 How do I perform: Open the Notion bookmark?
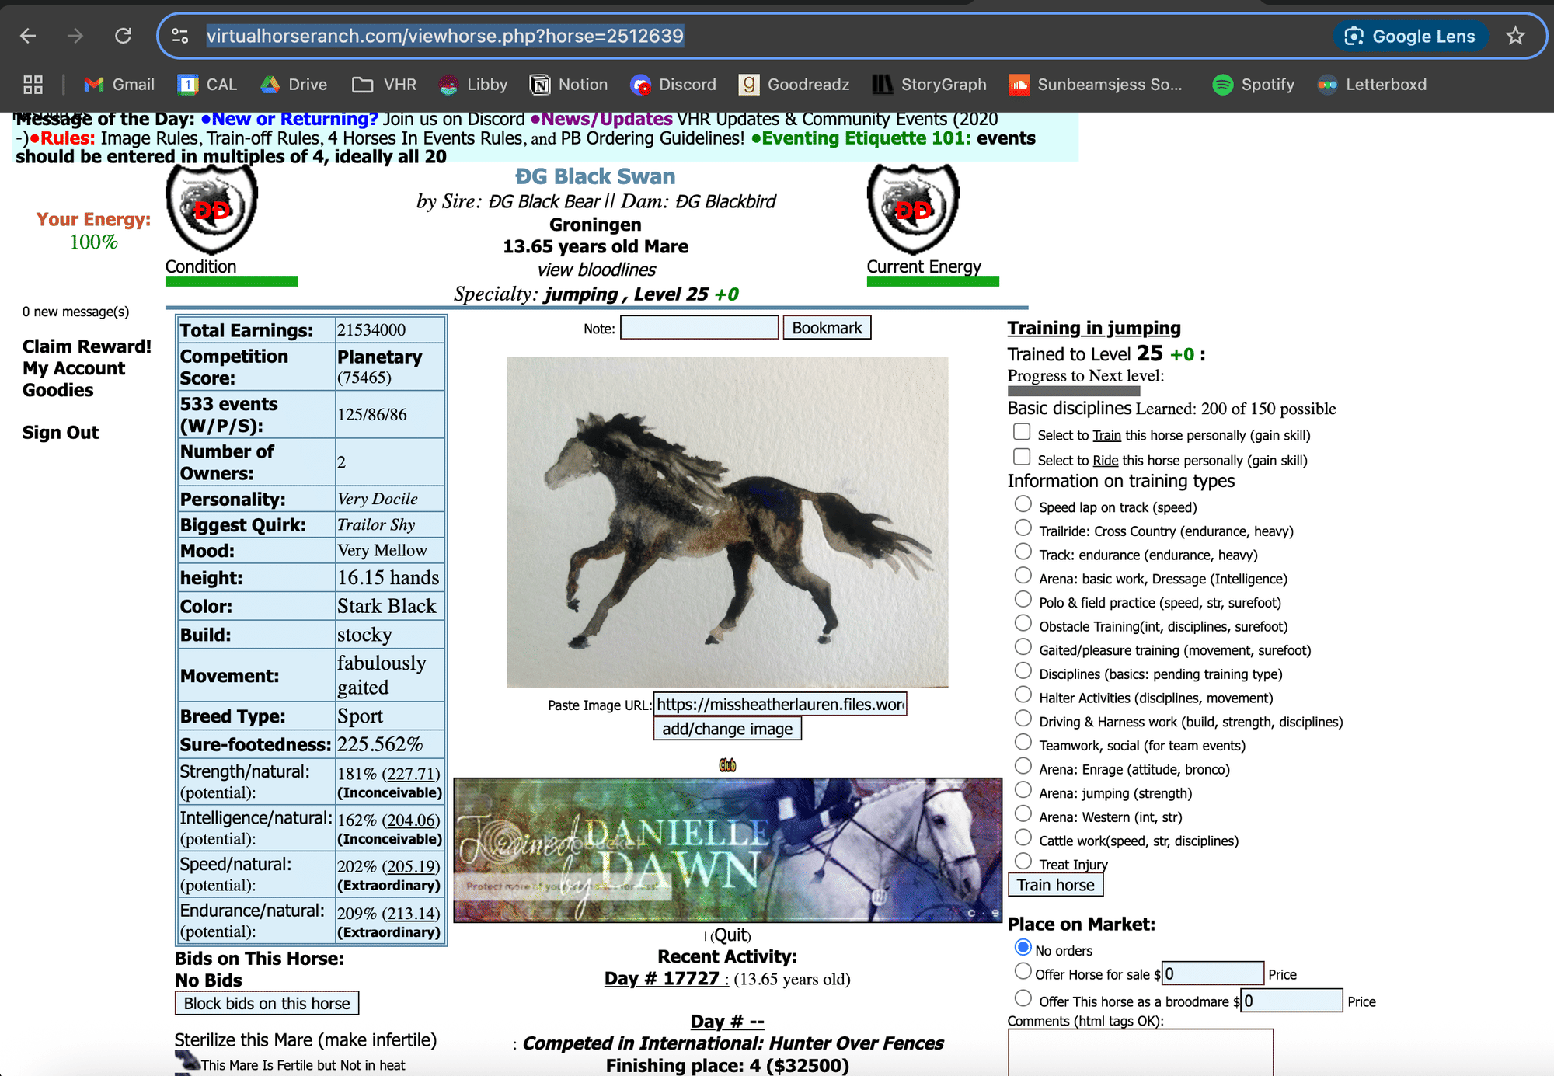(x=569, y=85)
